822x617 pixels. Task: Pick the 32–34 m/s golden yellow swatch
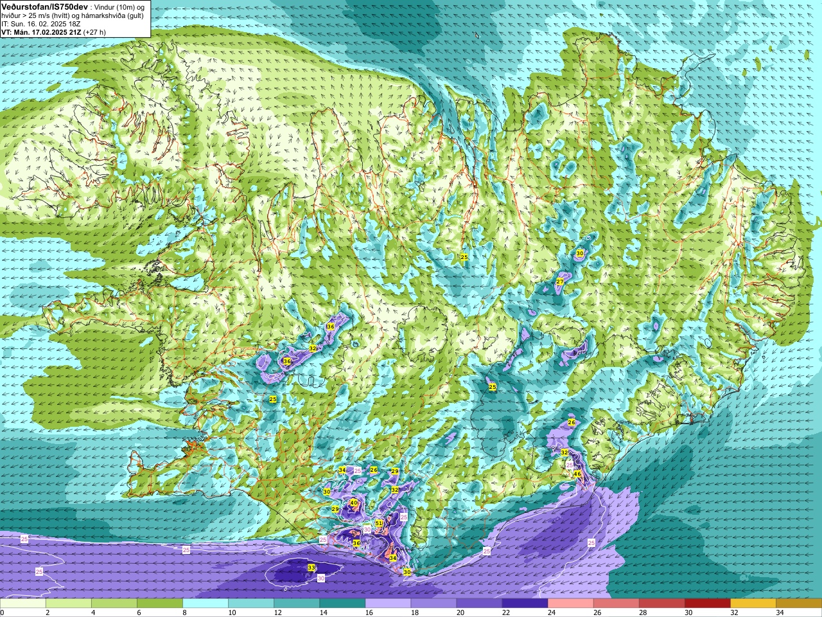(x=753, y=604)
